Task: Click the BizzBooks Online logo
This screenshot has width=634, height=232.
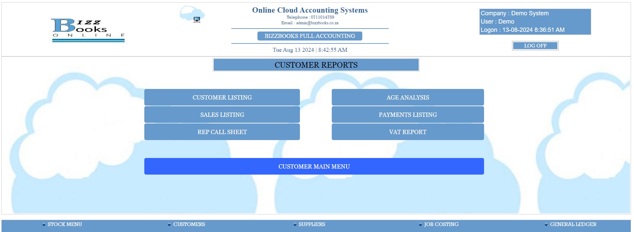Action: [88, 30]
